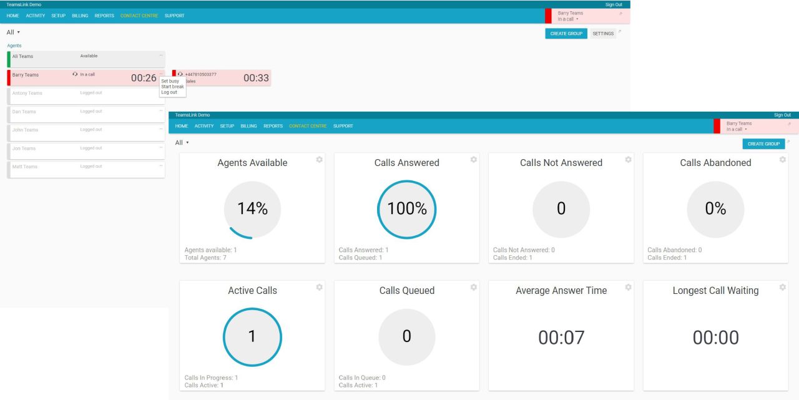Viewport: 799px width, 400px height.
Task: Select Set busy from the agent menu
Action: 170,80
